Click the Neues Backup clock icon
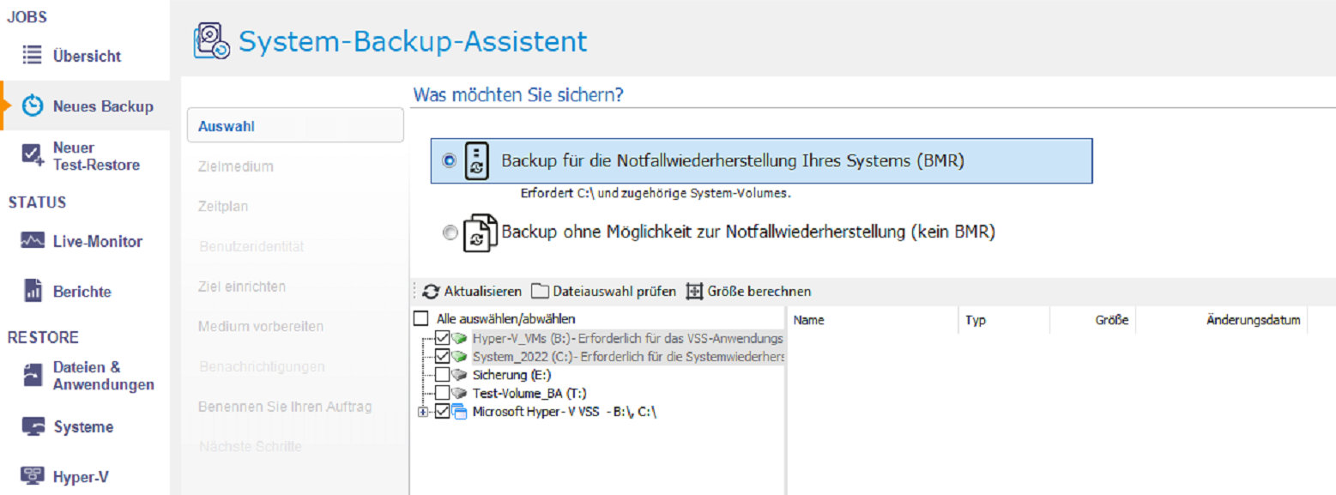The image size is (1336, 495). click(x=33, y=106)
